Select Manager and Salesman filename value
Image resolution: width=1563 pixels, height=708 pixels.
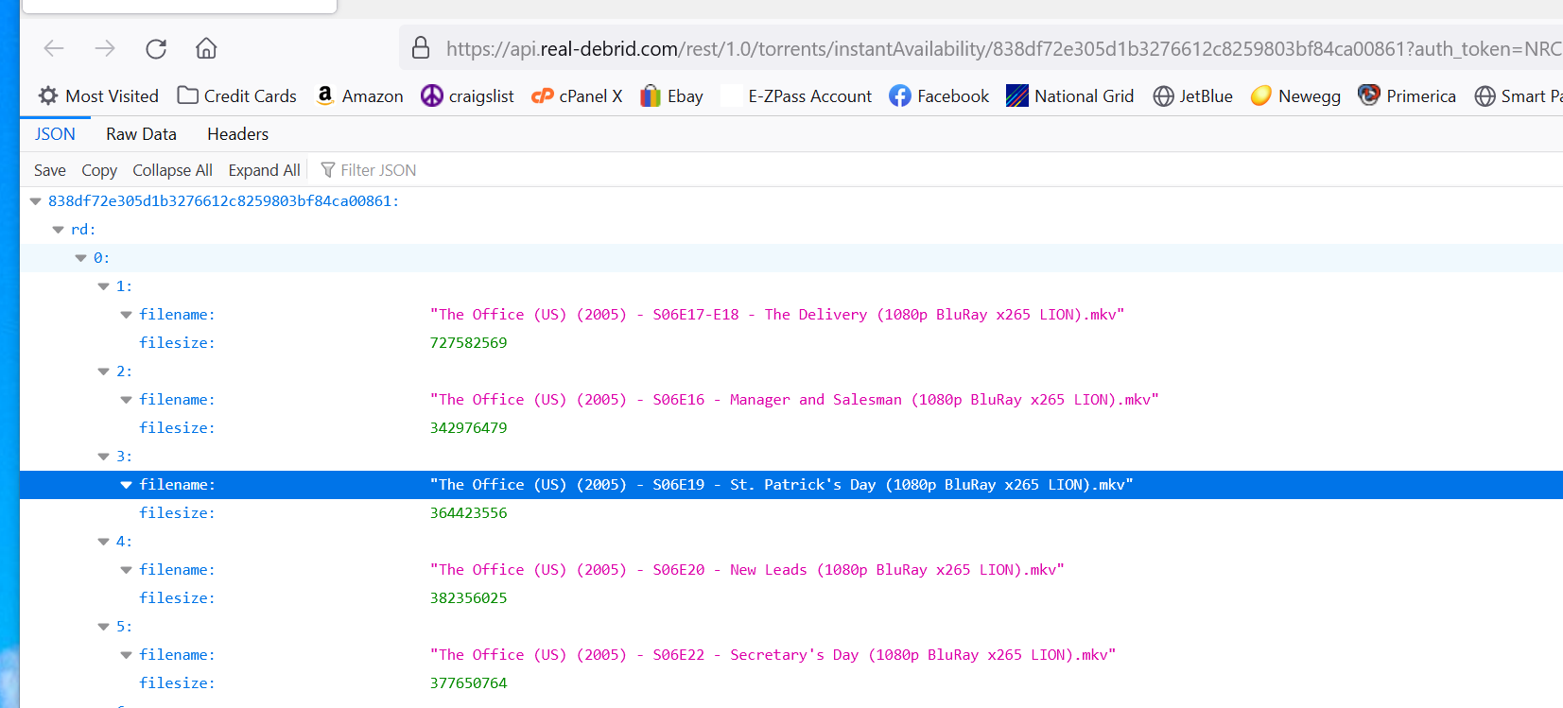click(794, 400)
